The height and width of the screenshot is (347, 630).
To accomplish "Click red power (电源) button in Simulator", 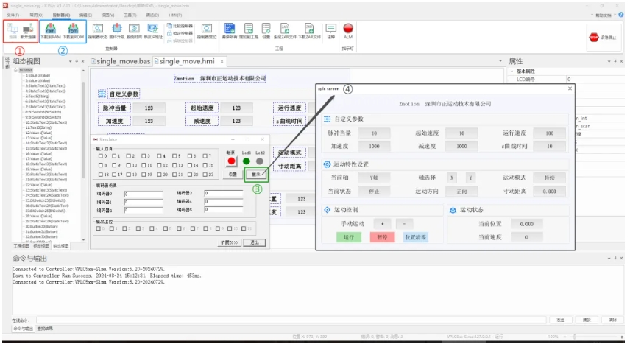I will 231,161.
